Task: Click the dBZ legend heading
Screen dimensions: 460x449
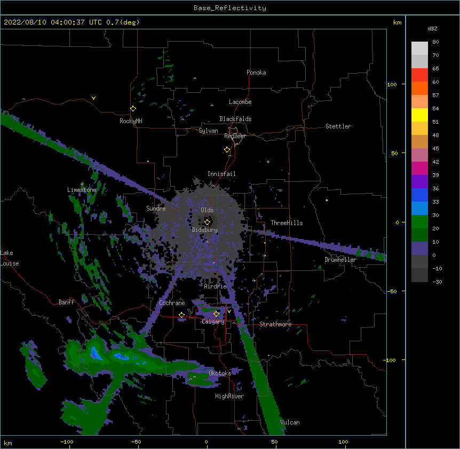Action: click(432, 28)
